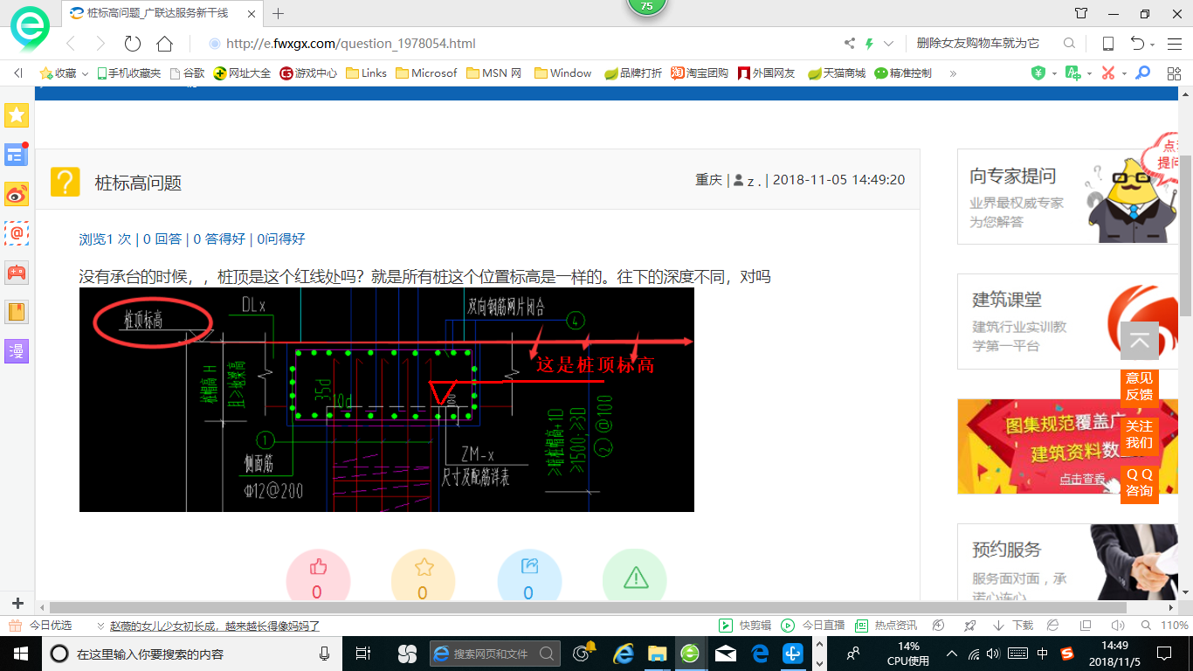Screen dimensions: 1193x671
Task: Click the 快剪辑 status bar item
Action: point(745,626)
